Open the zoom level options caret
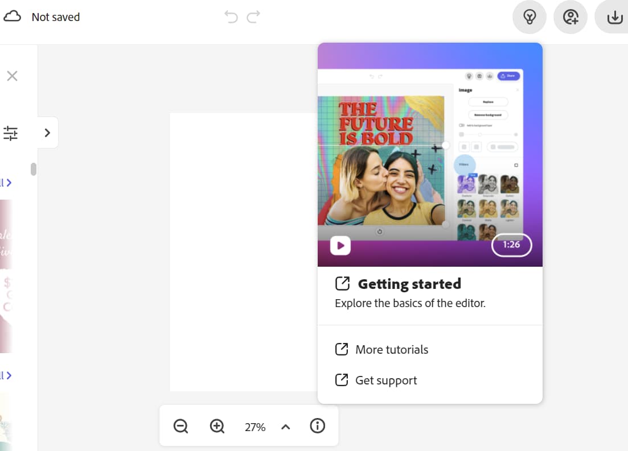This screenshot has width=628, height=451. coord(286,427)
